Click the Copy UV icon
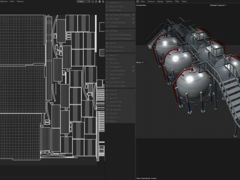Image resolution: width=240 pixels, height=180 pixels. click(107, 90)
